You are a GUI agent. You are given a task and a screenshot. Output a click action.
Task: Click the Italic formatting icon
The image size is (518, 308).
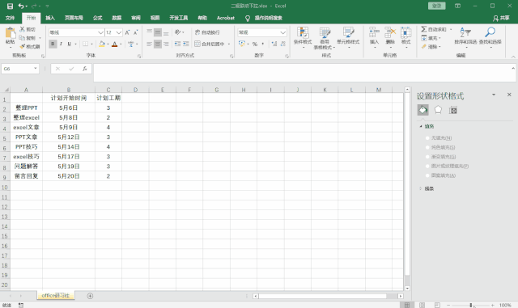point(62,44)
